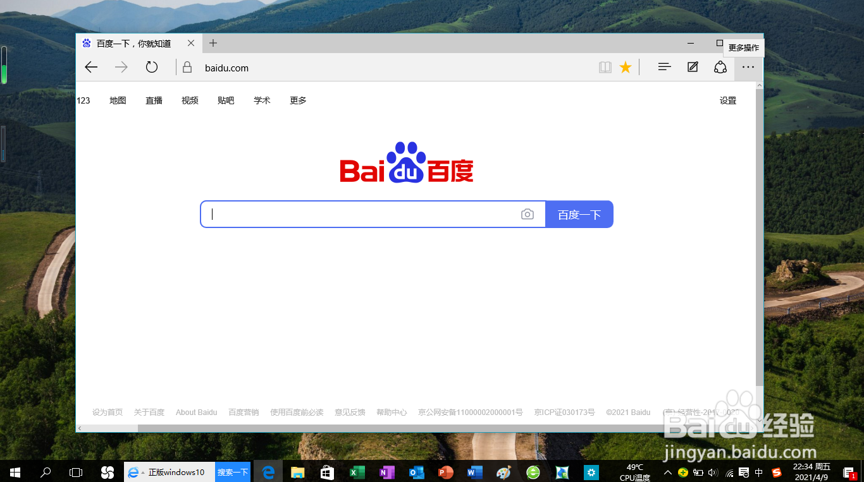Open Microsoft Store from the taskbar
The height and width of the screenshot is (482, 864).
tap(327, 472)
